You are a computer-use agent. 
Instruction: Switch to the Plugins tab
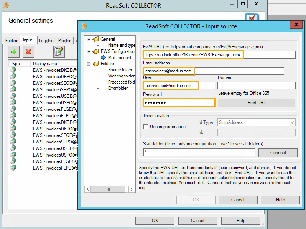click(x=64, y=41)
